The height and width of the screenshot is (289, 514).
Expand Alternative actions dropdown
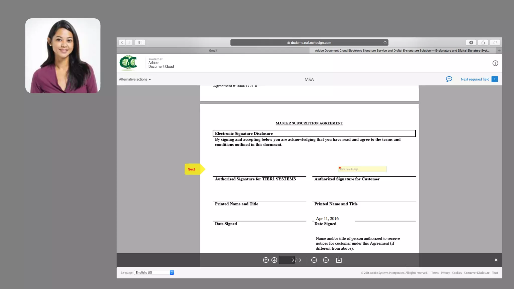pyautogui.click(x=135, y=79)
